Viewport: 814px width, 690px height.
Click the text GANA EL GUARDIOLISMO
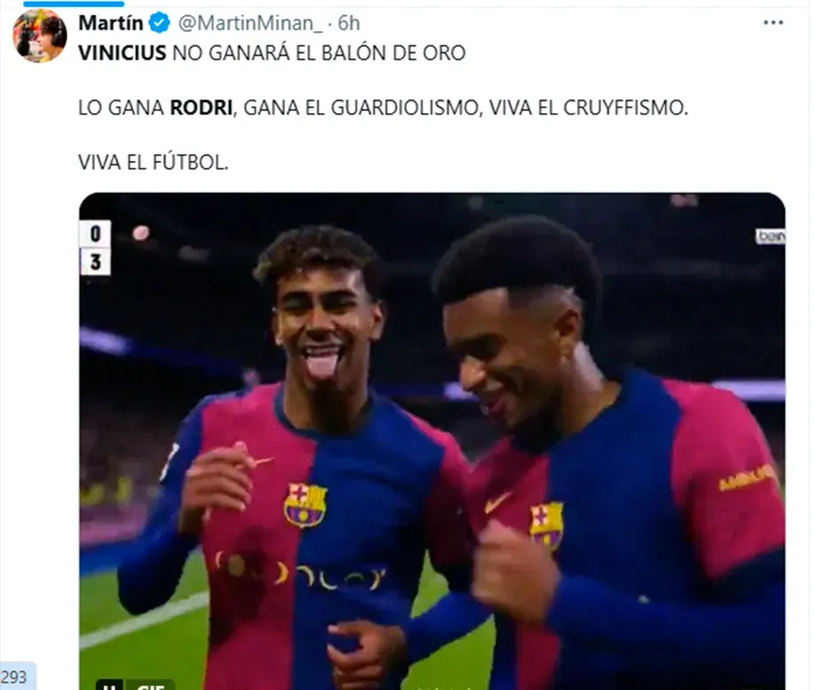click(x=362, y=108)
